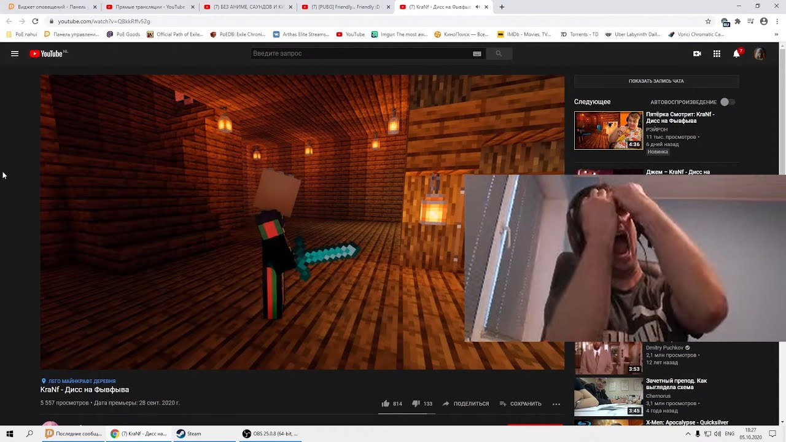The image size is (786, 442).
Task: Open the account avatar menu
Action: pyautogui.click(x=760, y=53)
